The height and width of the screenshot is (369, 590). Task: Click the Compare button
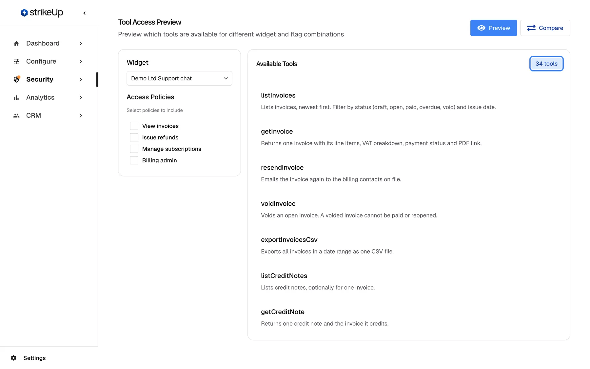(545, 28)
